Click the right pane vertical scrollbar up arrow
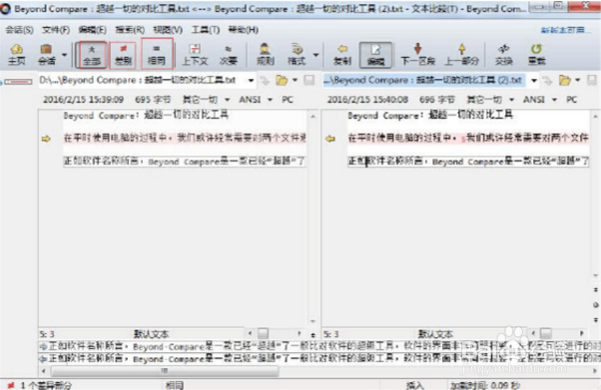This screenshot has width=601, height=390. point(596,116)
